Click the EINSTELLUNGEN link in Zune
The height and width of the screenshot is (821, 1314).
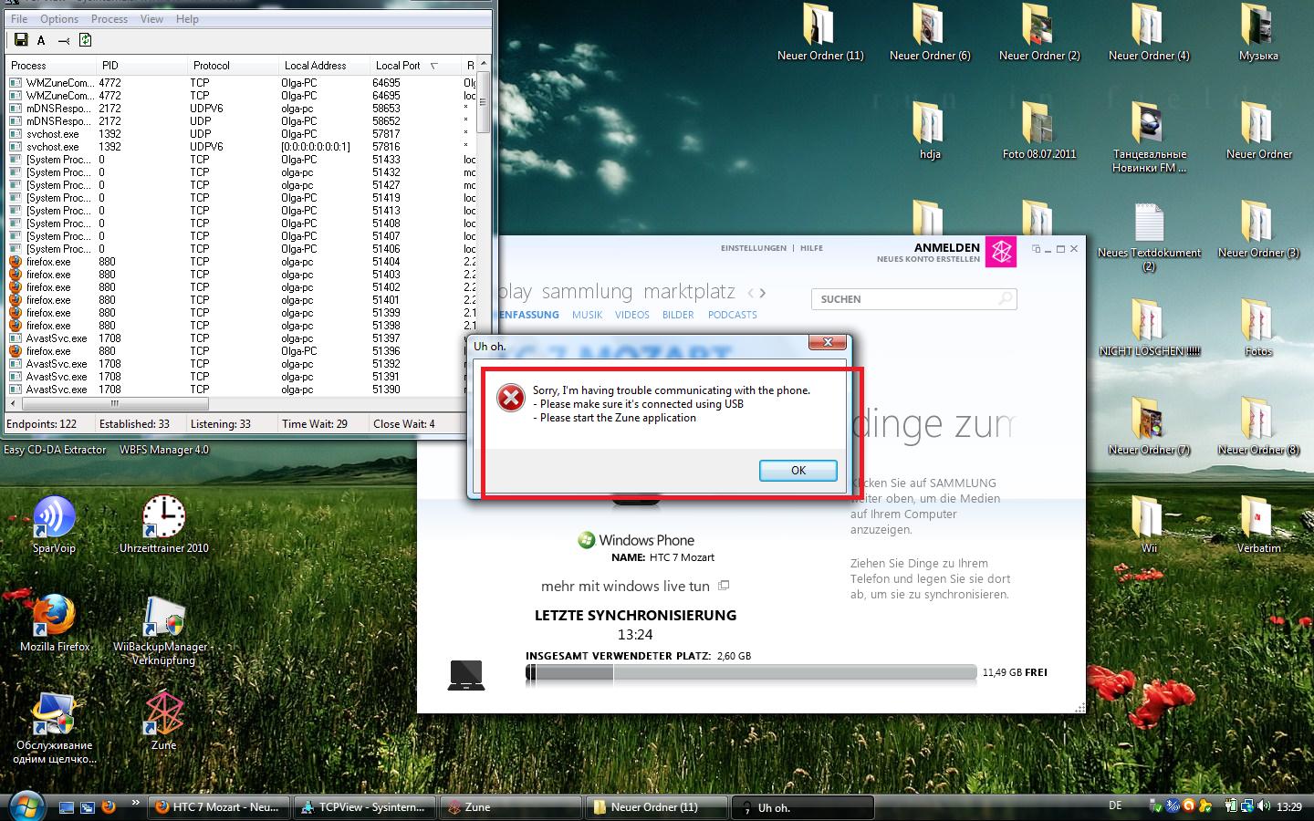753,248
